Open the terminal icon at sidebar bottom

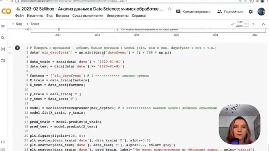[x=3, y=150]
